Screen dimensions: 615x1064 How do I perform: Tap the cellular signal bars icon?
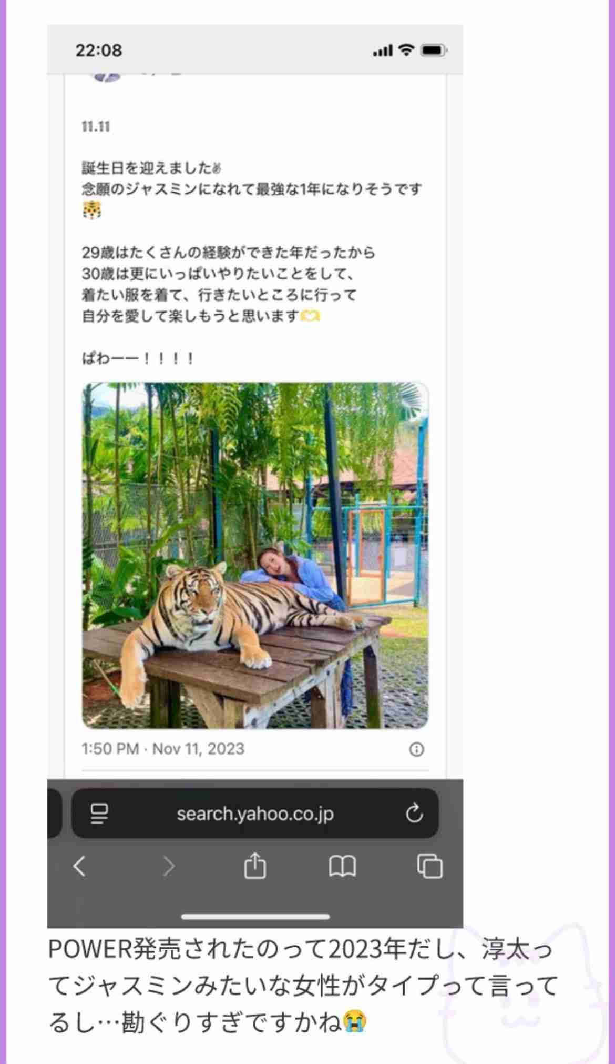383,51
